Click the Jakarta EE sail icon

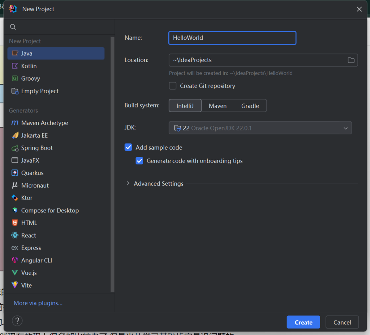[x=15, y=135]
